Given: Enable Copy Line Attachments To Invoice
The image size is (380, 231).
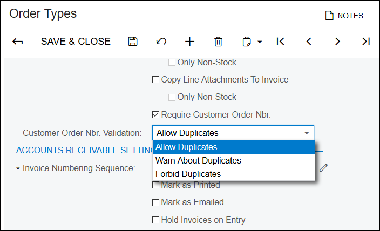Looking at the screenshot, I should (156, 80).
